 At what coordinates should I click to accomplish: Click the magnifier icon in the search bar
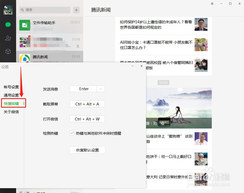23,10
